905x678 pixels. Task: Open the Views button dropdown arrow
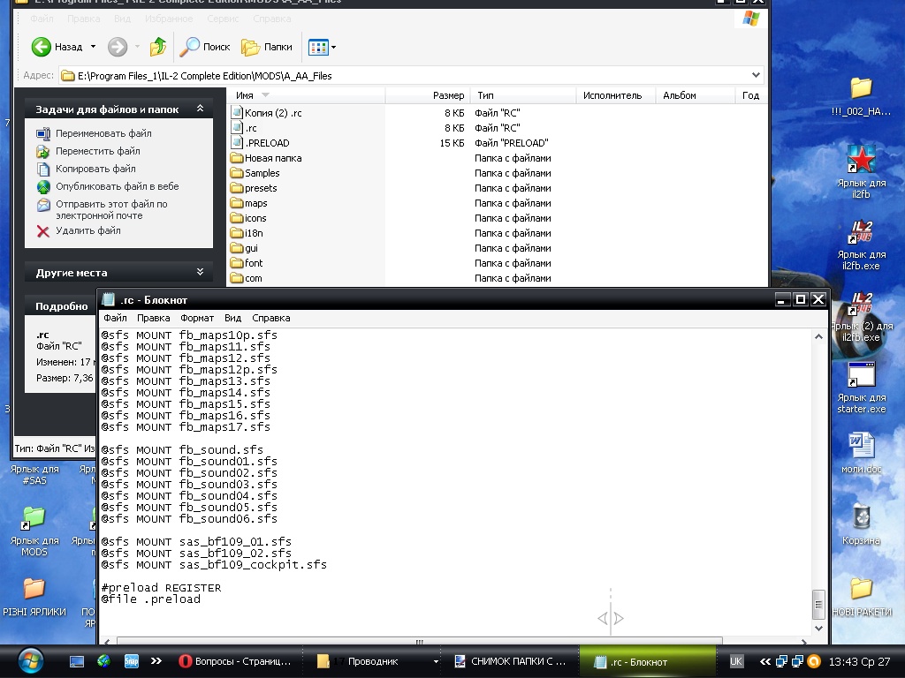click(333, 47)
